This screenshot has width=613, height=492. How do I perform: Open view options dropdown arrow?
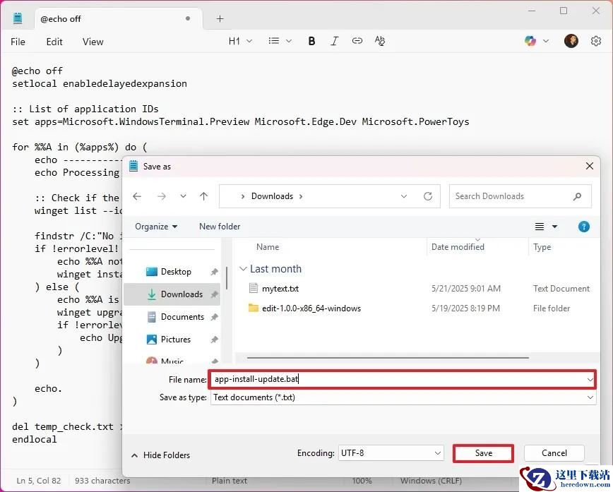pyautogui.click(x=554, y=227)
